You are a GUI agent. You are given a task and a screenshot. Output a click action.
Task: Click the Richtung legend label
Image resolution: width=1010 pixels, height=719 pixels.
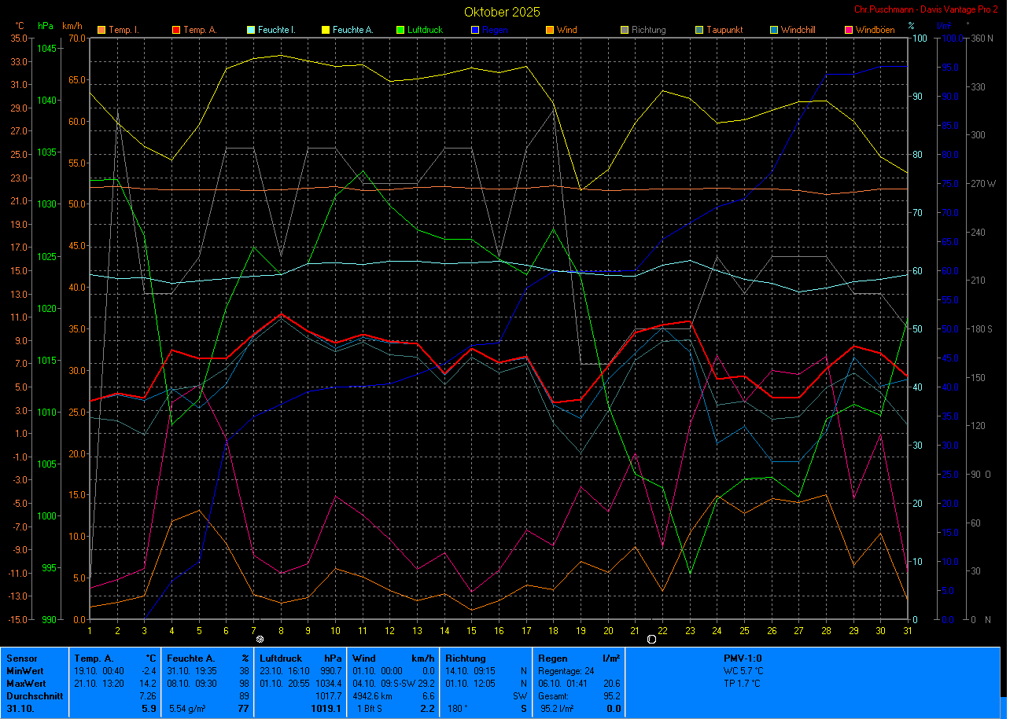(x=648, y=31)
